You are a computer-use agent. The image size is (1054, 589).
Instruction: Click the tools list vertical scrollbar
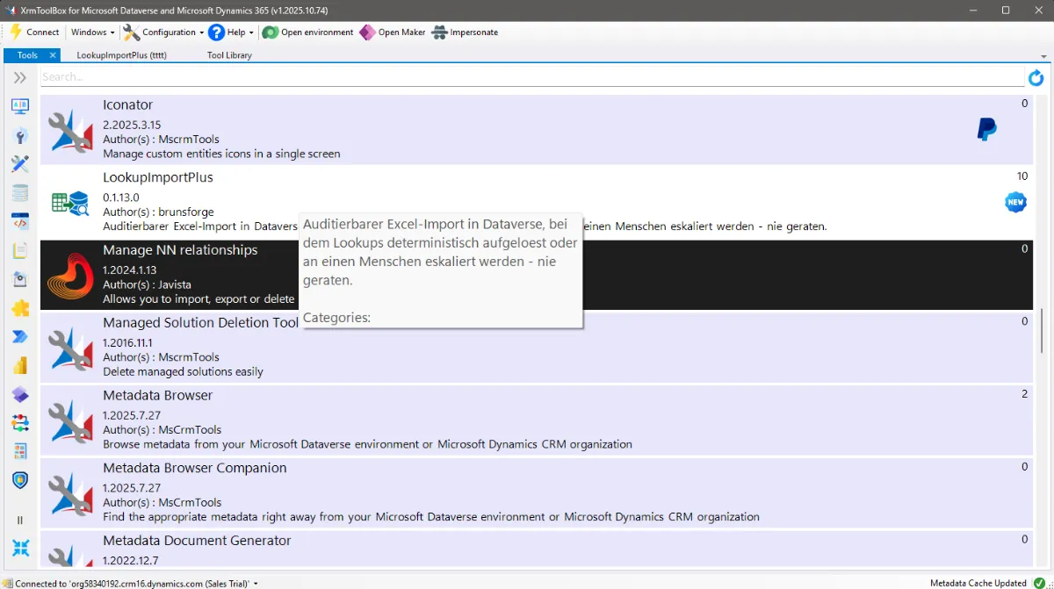click(x=1043, y=332)
